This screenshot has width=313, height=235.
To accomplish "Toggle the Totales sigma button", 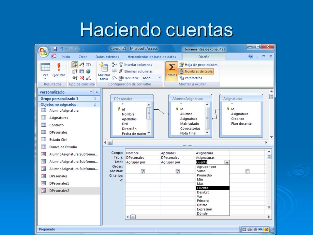I will (171, 71).
